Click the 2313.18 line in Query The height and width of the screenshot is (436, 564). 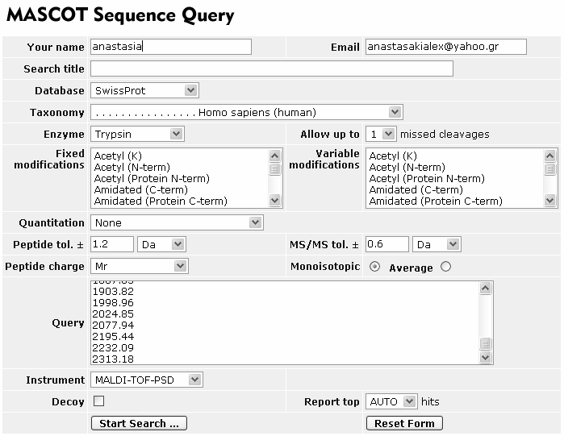pyautogui.click(x=113, y=359)
